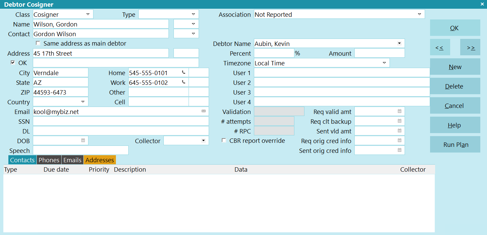Click the Email envelope icon

click(x=204, y=111)
